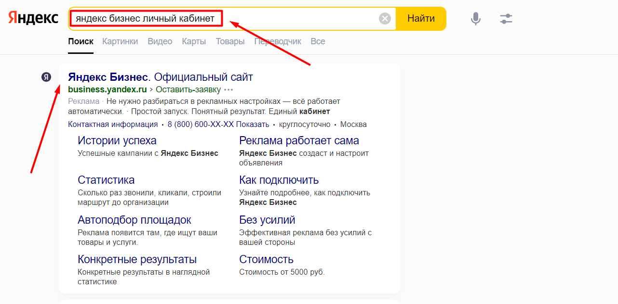This screenshot has width=618, height=304.
Task: Follow the Статистика sitelink
Action: [106, 180]
